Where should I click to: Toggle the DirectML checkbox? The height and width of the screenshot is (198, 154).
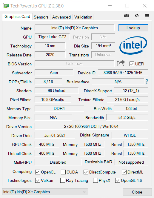click(x=124, y=172)
